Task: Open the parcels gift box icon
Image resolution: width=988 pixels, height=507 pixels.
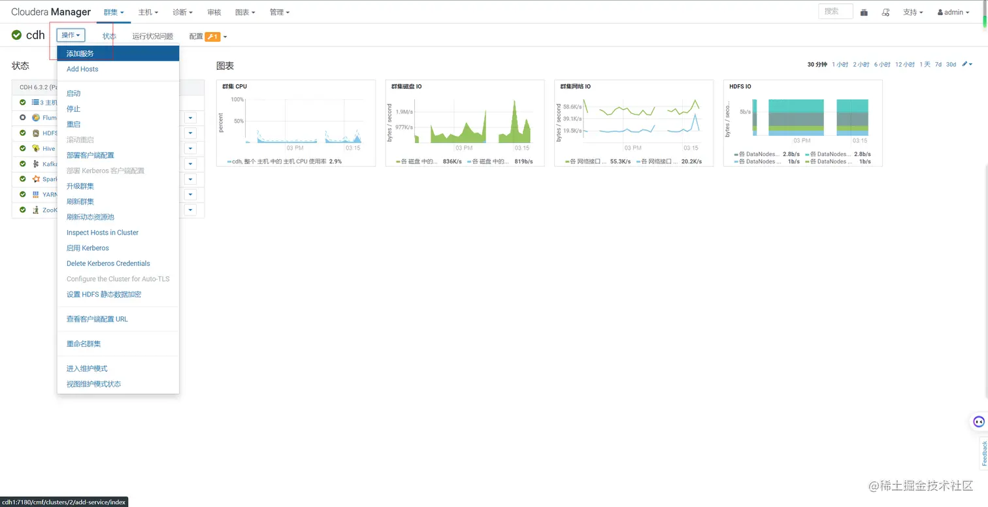Action: pos(865,12)
